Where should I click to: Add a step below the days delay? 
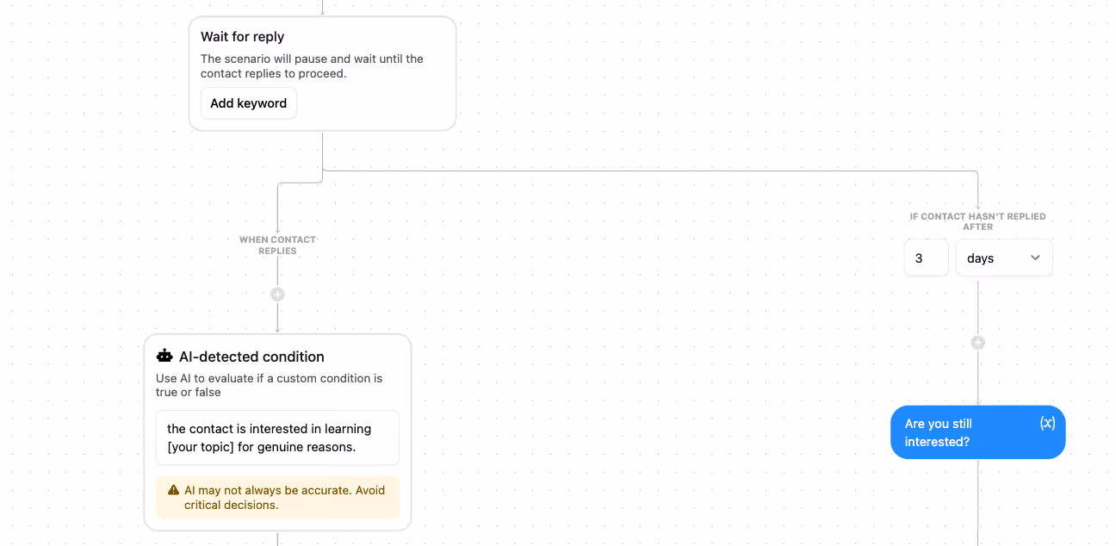pyautogui.click(x=977, y=343)
